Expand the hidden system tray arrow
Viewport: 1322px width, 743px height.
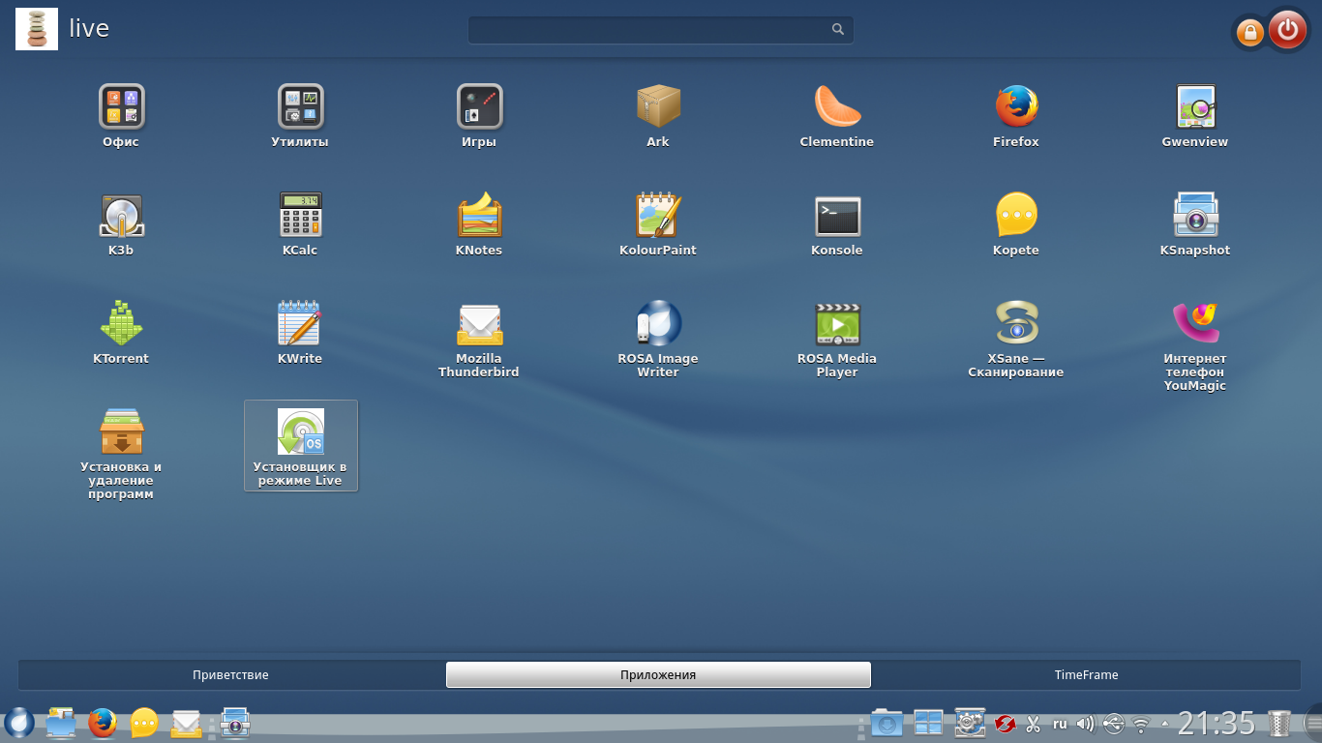point(1164,724)
